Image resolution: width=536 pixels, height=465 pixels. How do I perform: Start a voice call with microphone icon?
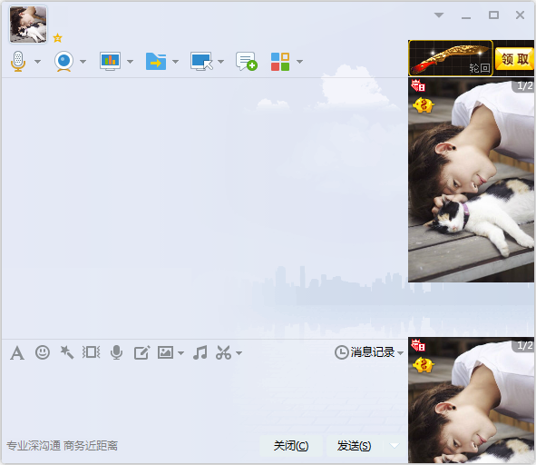18,61
